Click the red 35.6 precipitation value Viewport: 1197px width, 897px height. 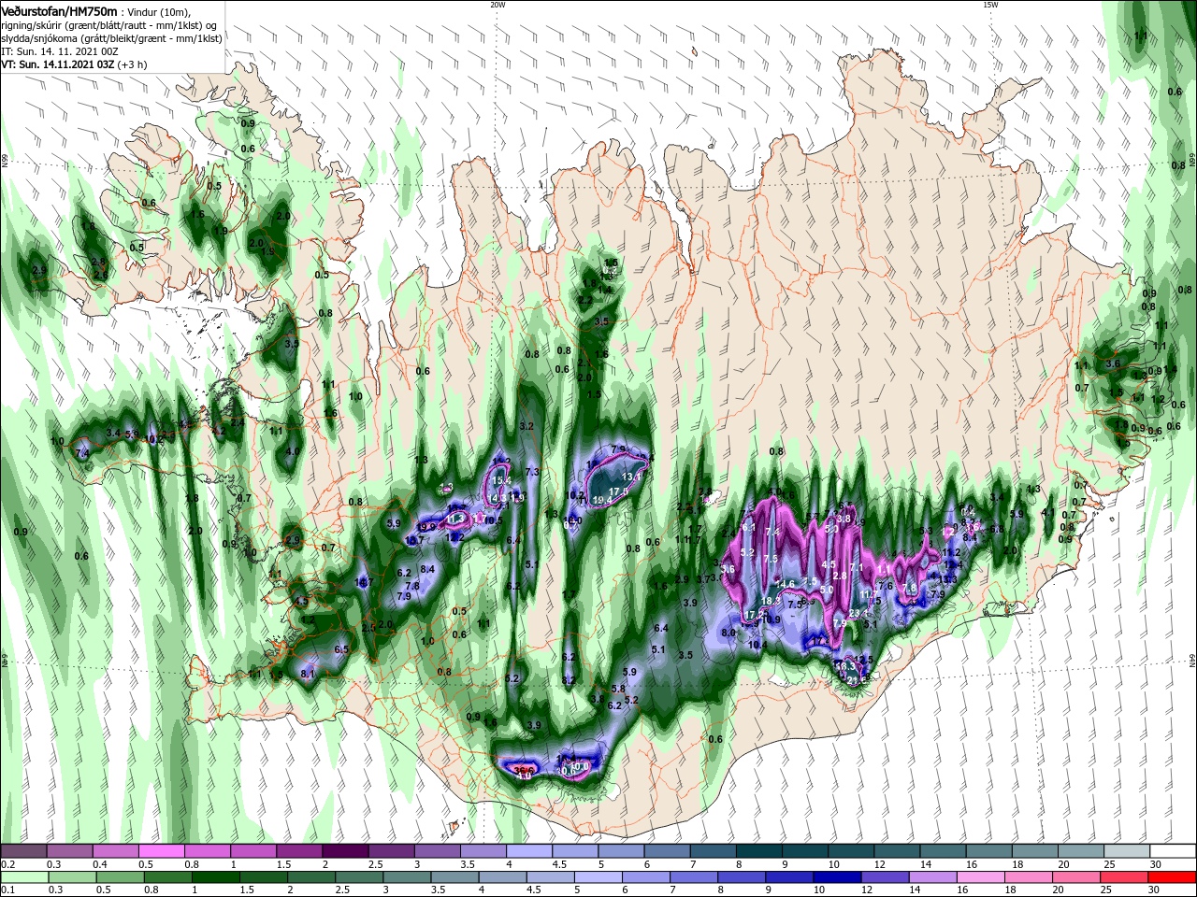[523, 769]
